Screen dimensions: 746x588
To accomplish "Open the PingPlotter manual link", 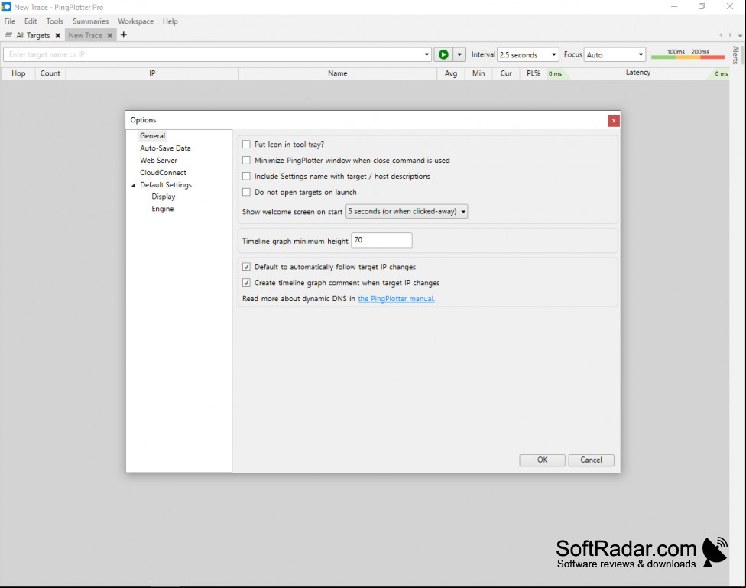I will [396, 299].
